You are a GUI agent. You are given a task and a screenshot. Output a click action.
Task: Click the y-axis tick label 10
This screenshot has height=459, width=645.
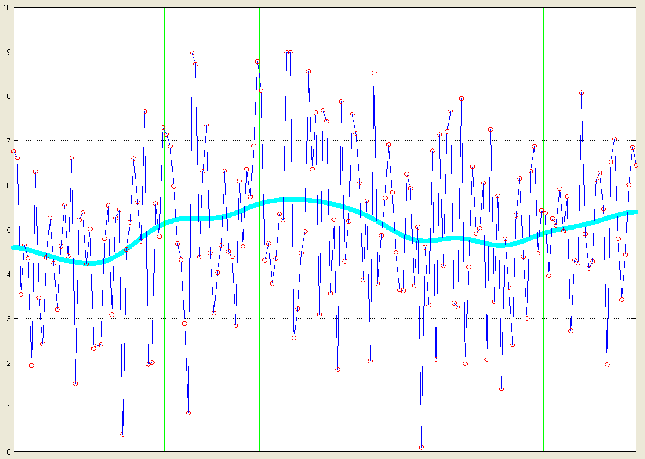tap(6, 8)
